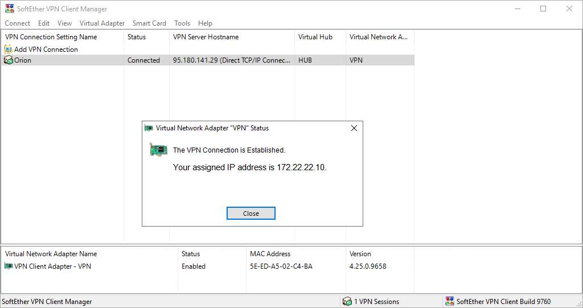This screenshot has height=308, width=583.
Task: Click 1 VPN Sessions status bar text
Action: click(x=376, y=302)
